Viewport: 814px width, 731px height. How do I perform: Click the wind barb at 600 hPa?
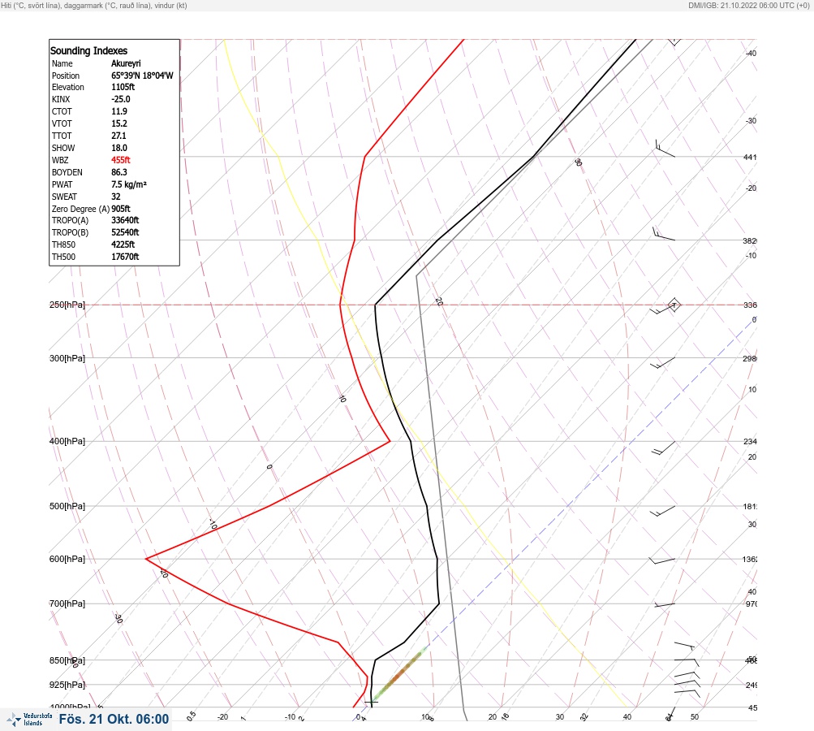[x=662, y=560]
